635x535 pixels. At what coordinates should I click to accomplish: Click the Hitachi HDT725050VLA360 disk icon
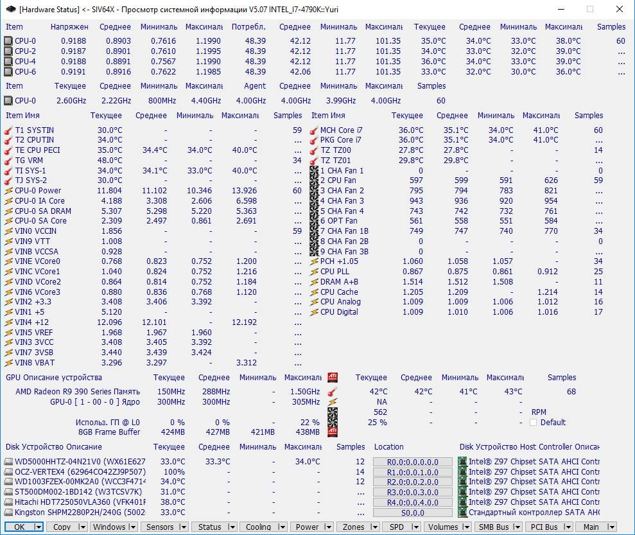click(8, 503)
